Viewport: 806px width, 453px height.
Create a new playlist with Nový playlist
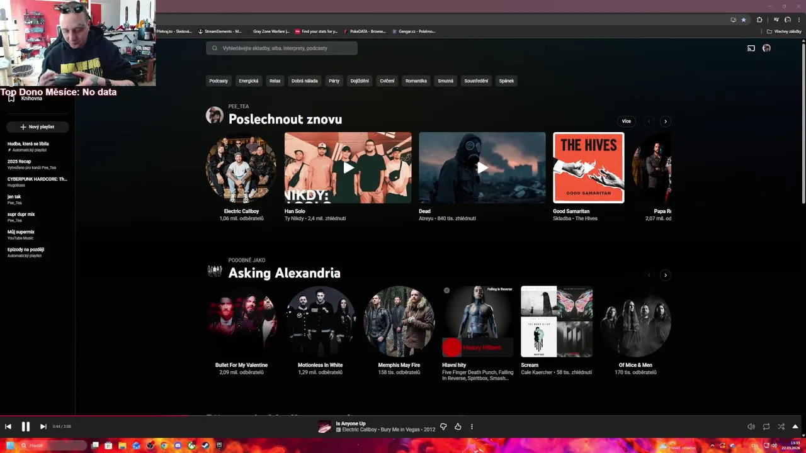pyautogui.click(x=37, y=127)
